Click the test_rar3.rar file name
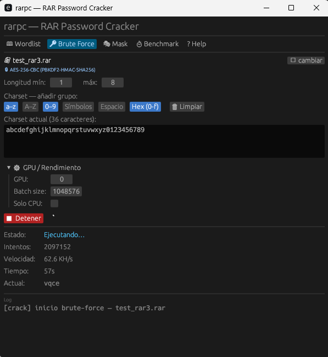Screen dimensions: 328x357 32,61
